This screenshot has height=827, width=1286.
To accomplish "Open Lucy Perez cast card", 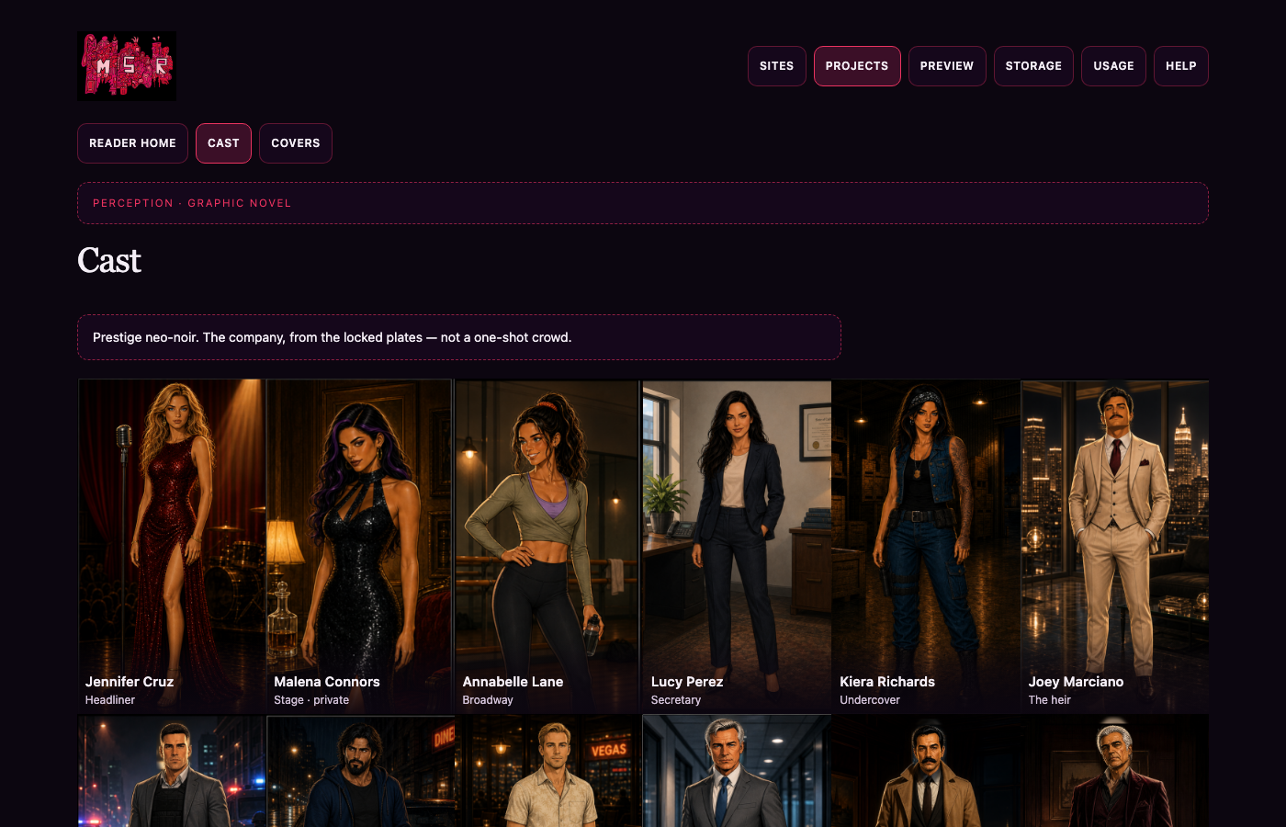I will 738,546.
